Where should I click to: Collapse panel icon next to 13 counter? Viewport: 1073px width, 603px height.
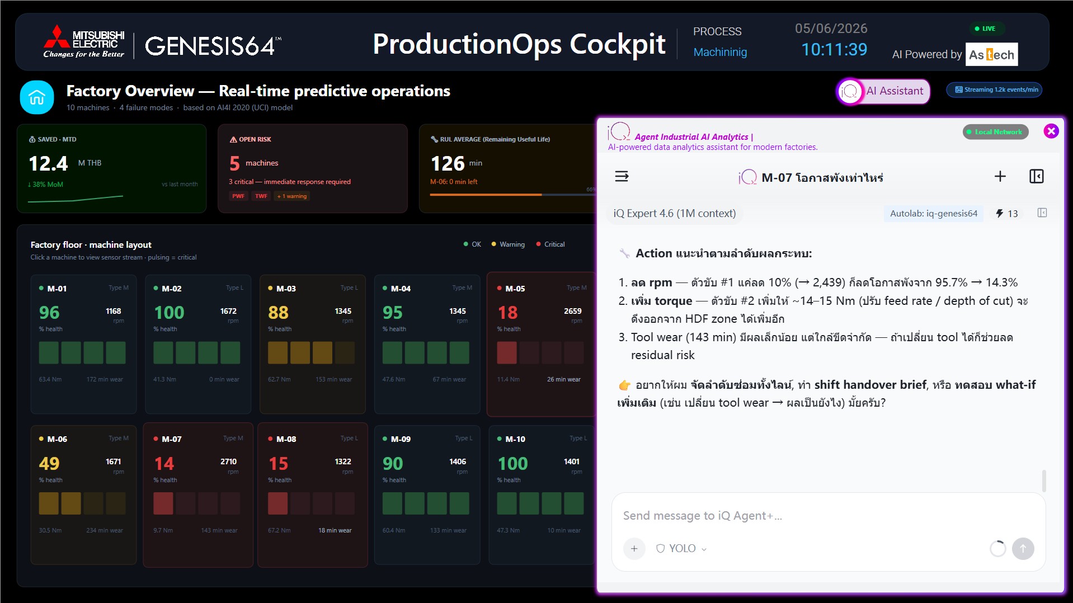coord(1042,213)
